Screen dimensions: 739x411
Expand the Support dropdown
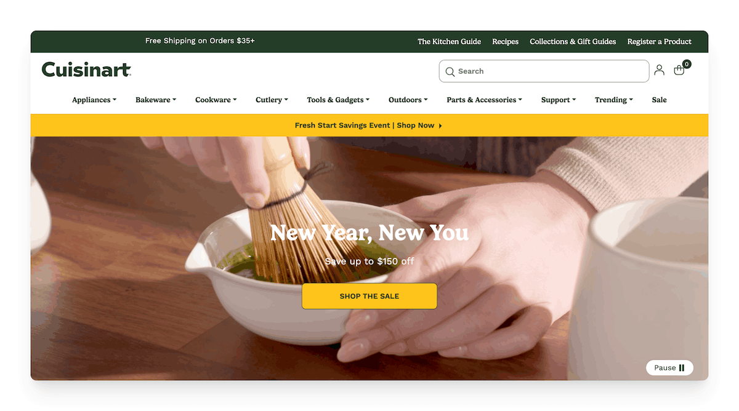pos(559,100)
